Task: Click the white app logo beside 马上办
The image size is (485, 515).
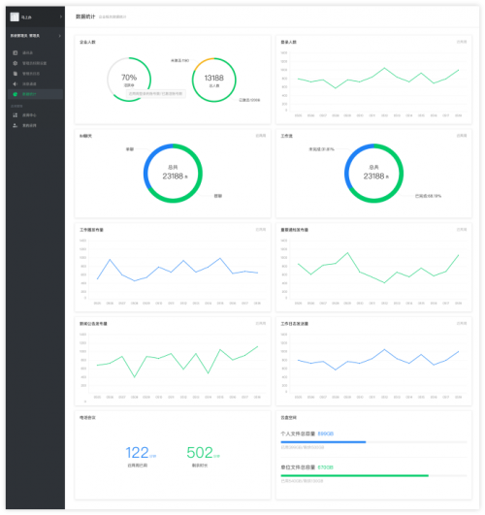Action: [x=15, y=16]
